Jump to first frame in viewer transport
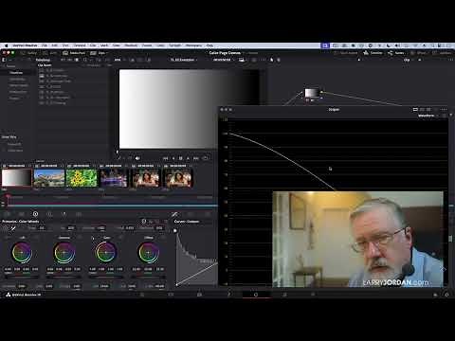The image size is (455, 341). [166, 158]
